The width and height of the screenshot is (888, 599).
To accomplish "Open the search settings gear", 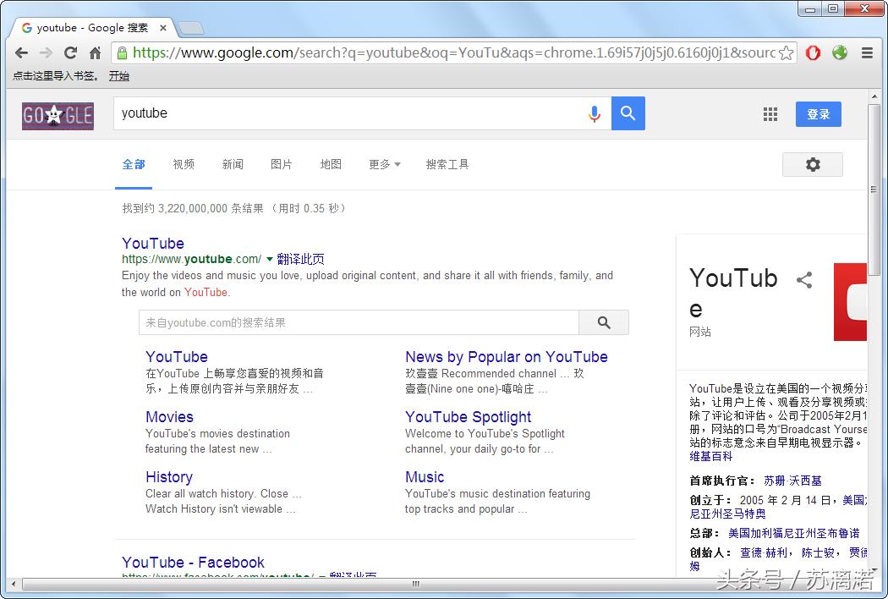I will 812,164.
